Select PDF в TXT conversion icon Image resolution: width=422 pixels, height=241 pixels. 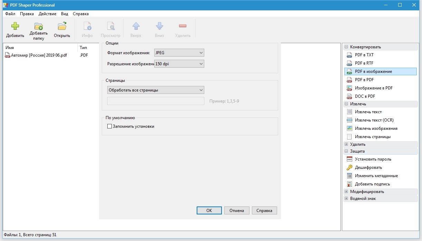(x=349, y=55)
